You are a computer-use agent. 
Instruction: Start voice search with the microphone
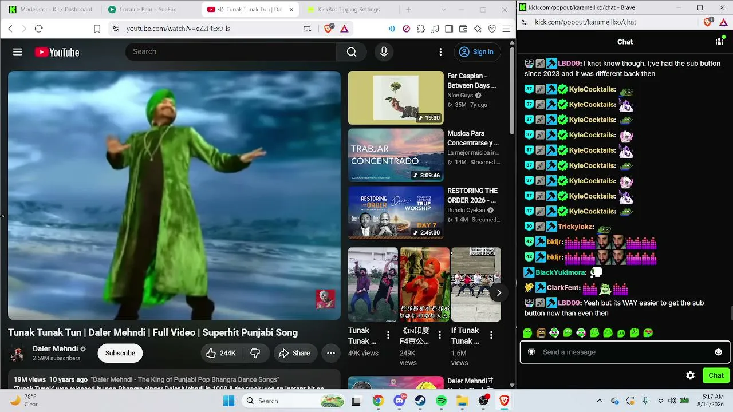[384, 52]
